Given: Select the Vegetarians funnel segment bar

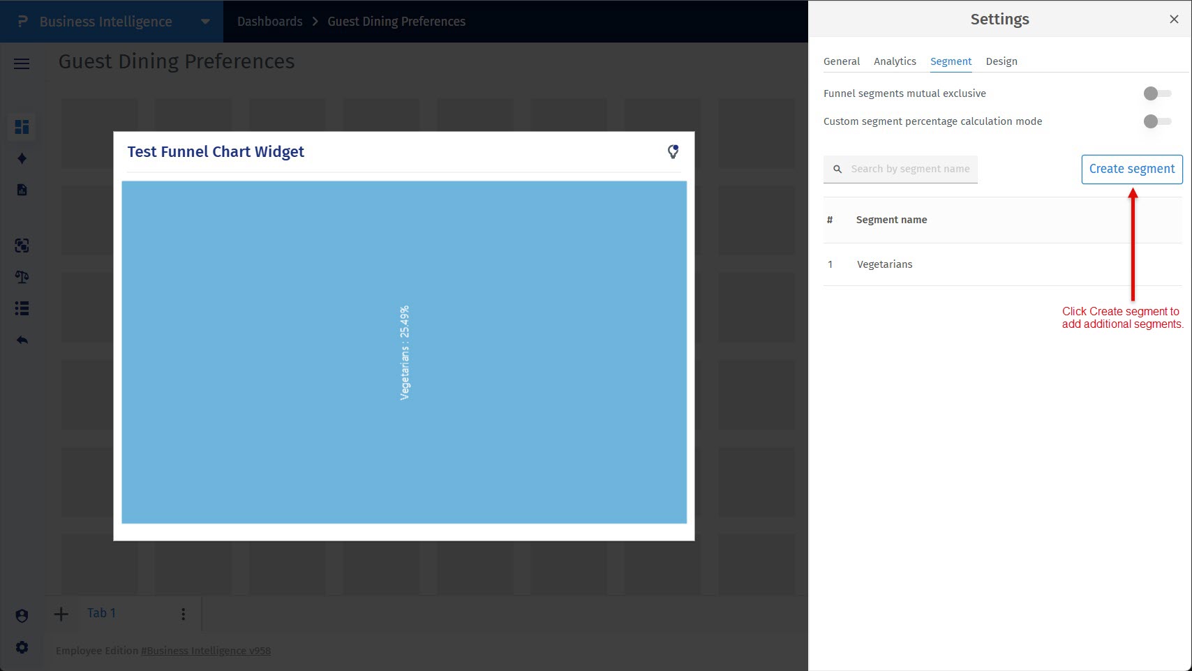Looking at the screenshot, I should click(405, 352).
